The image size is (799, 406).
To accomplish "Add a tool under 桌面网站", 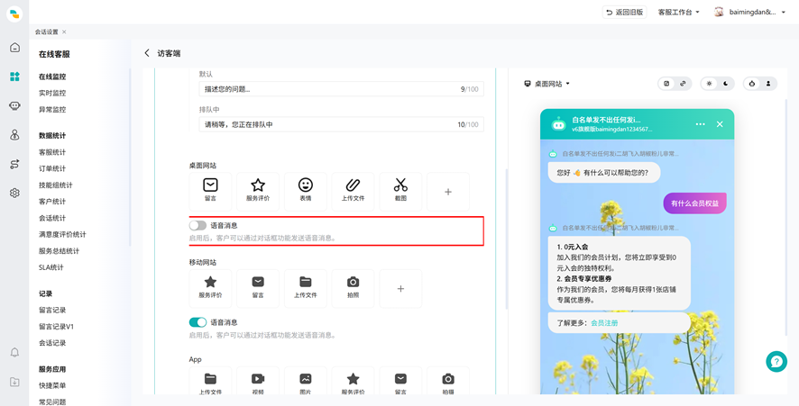I will (x=448, y=192).
